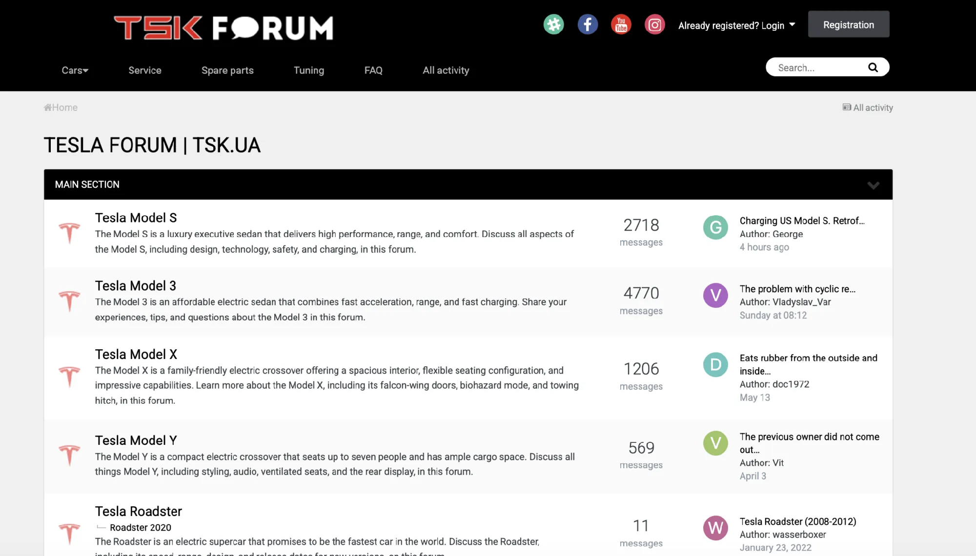Open the Facebook page icon

[x=588, y=24]
